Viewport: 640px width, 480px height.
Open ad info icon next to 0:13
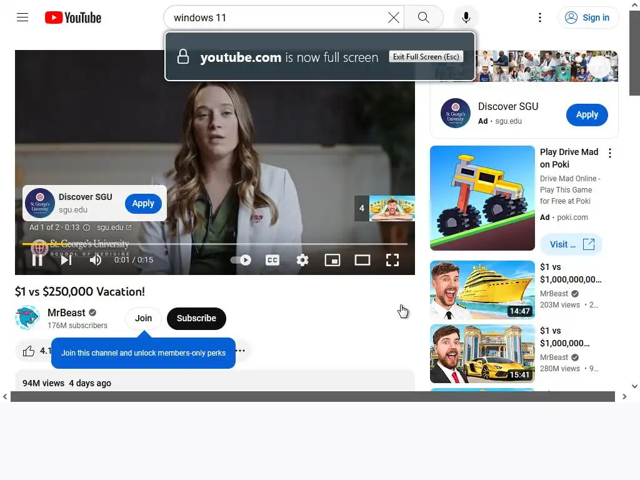pyautogui.click(x=86, y=227)
